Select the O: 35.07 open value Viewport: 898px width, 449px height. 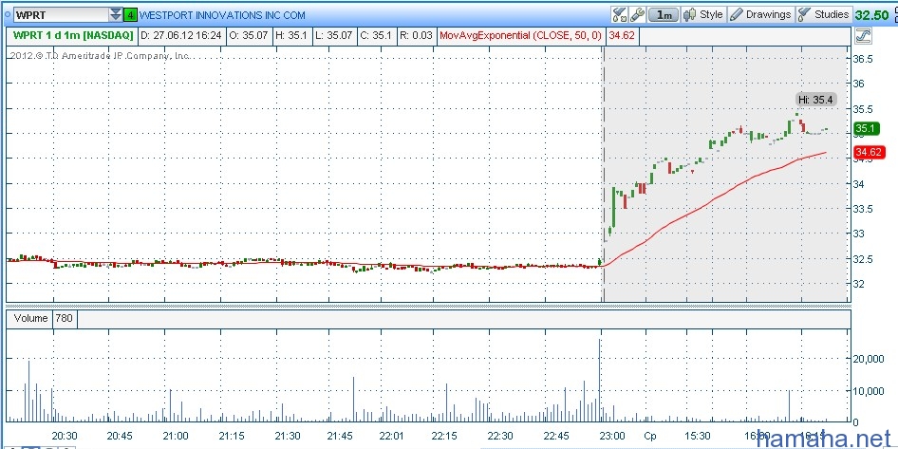click(x=249, y=35)
